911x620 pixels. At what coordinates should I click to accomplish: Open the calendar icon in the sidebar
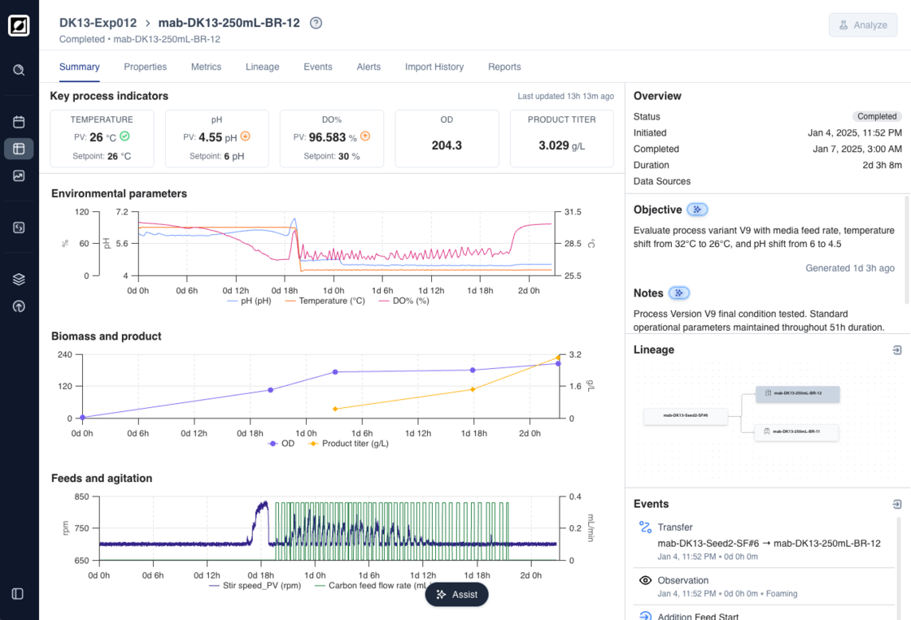tap(19, 122)
